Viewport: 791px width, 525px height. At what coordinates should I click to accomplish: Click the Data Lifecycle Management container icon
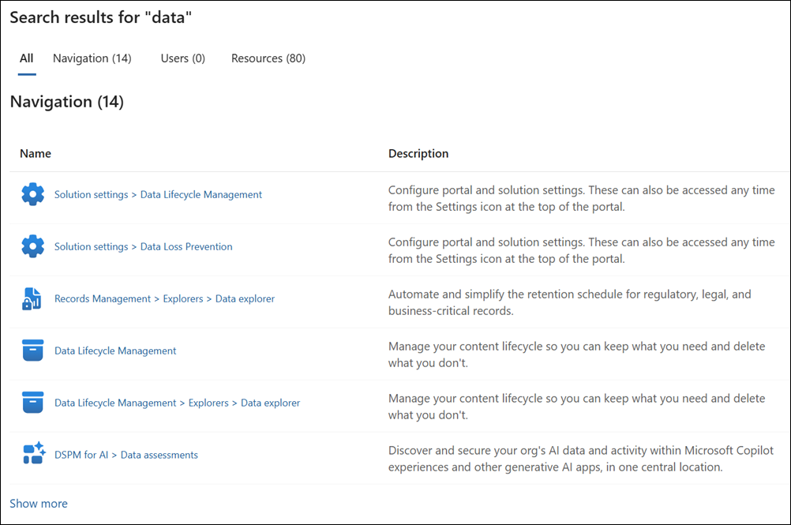32,351
